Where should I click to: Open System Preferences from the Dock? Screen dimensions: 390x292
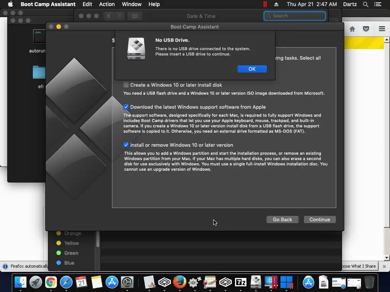pos(127,282)
